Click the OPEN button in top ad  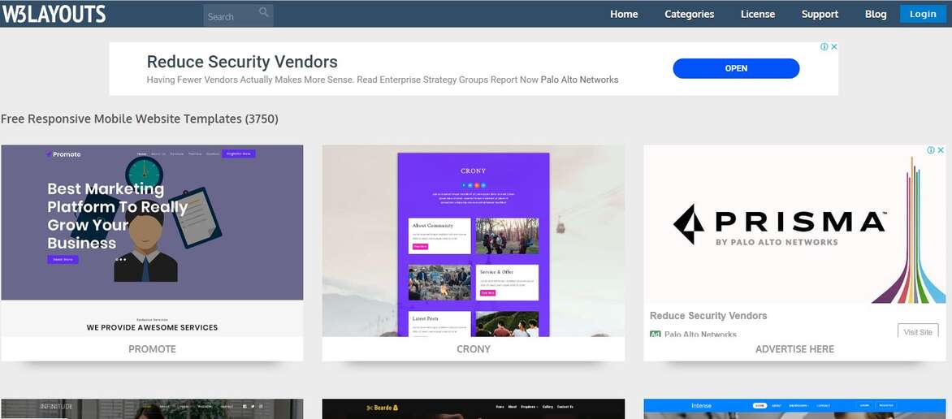tap(736, 69)
